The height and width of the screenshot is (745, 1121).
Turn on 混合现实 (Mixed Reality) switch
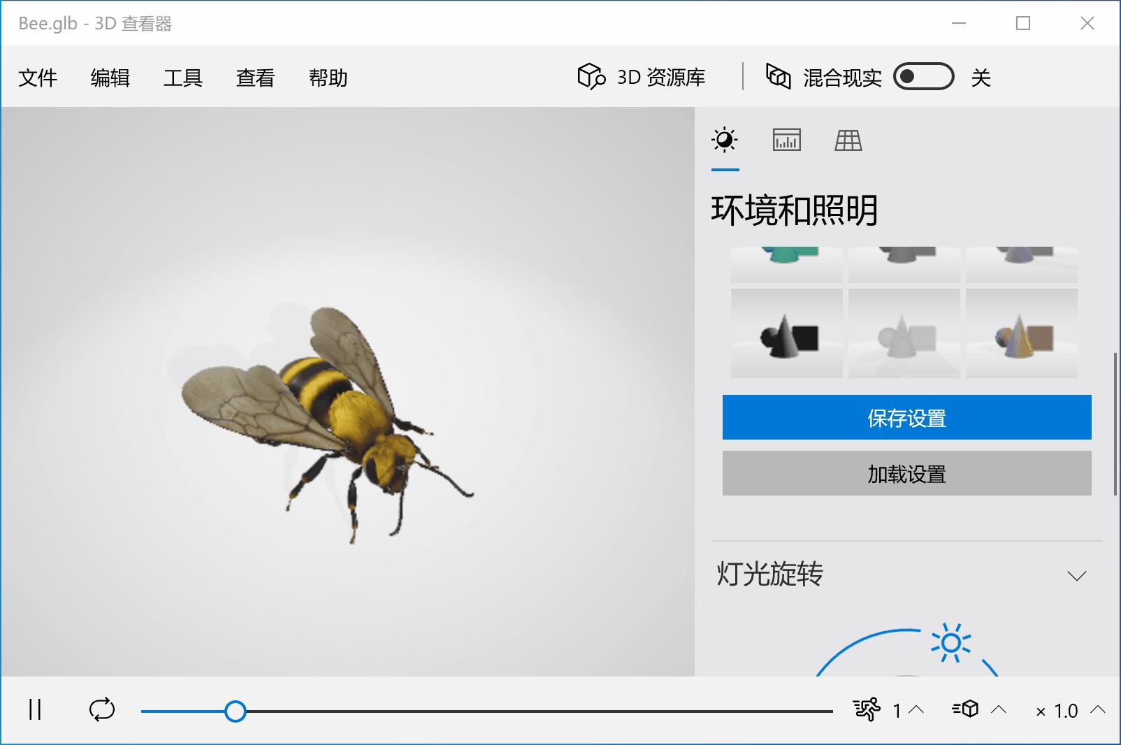coord(923,77)
